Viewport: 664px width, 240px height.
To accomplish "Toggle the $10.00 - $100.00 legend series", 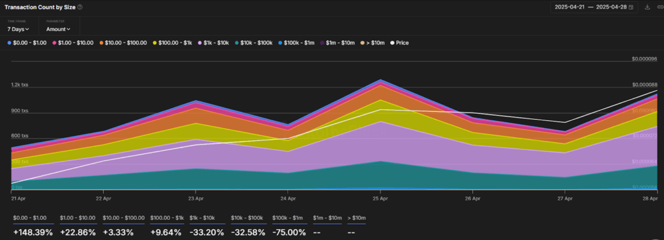I will (x=123, y=43).
